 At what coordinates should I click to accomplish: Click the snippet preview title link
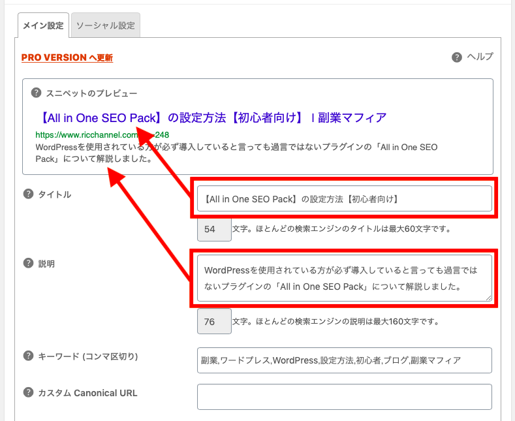(213, 117)
